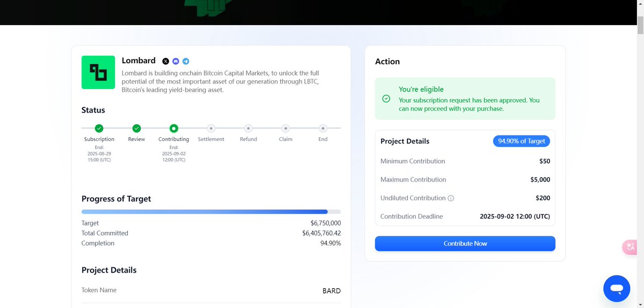This screenshot has height=308, width=644.
Task: Click the Maximum Contribution $5,000 value
Action: click(540, 179)
